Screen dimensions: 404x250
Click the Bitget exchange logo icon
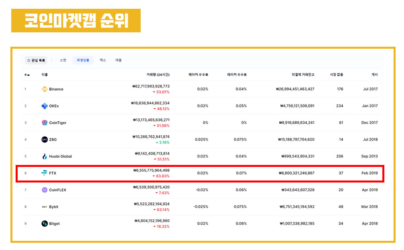(44, 224)
